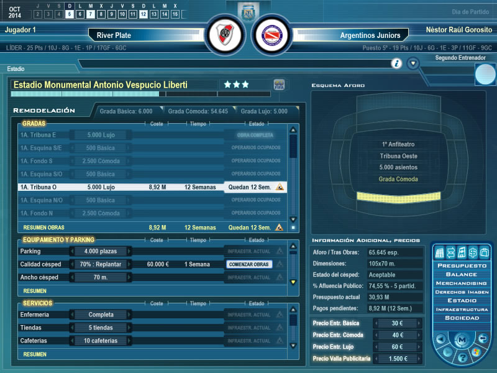497x373 pixels.
Task: Click Resumen under Equipamiento y Parking
Action: click(35, 290)
